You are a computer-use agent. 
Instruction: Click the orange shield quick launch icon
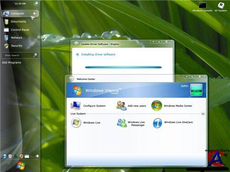click(x=22, y=156)
